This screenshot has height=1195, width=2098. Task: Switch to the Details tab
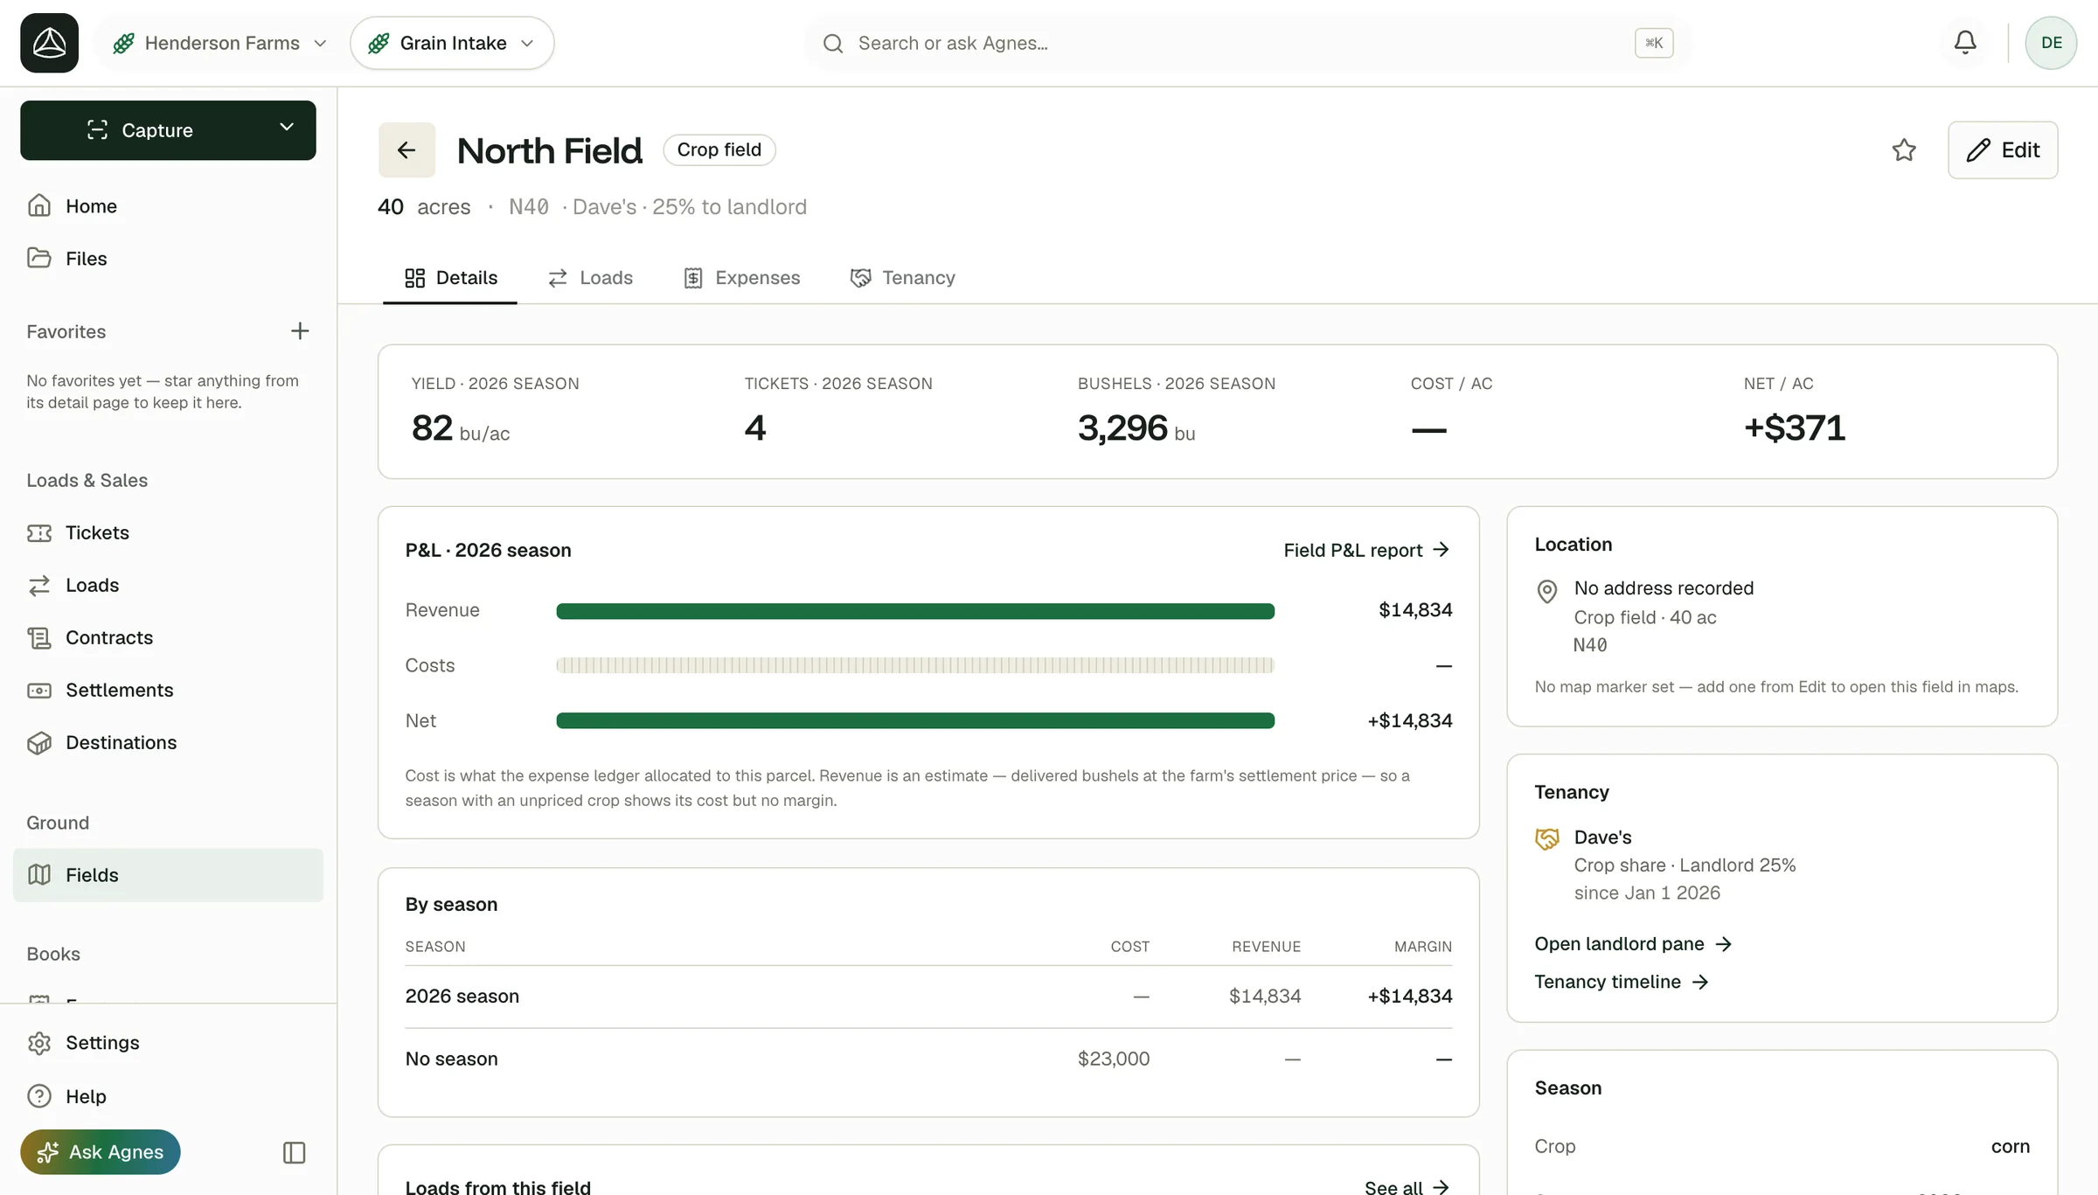tap(450, 278)
